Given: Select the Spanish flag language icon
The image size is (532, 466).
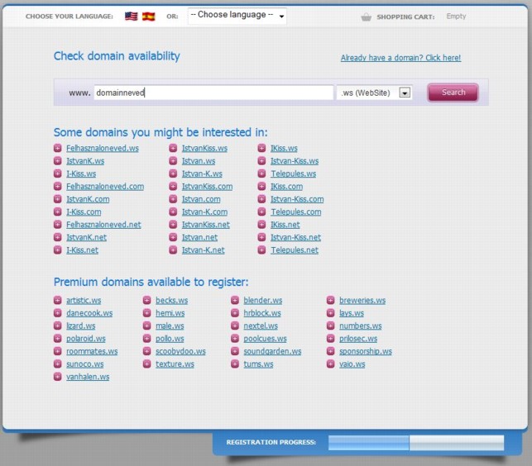Looking at the screenshot, I should [148, 17].
